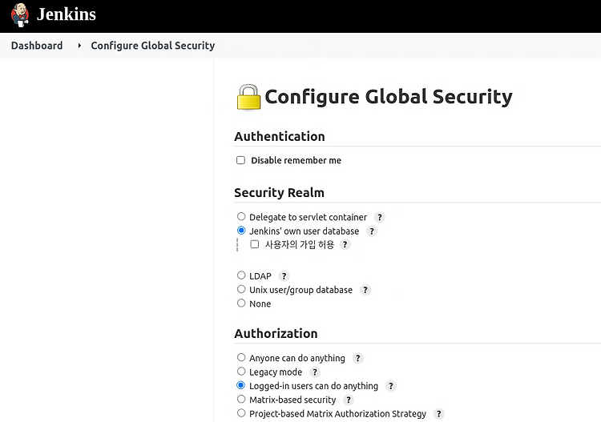Click the Configure Global Security page title
The height and width of the screenshot is (422, 601).
[389, 97]
